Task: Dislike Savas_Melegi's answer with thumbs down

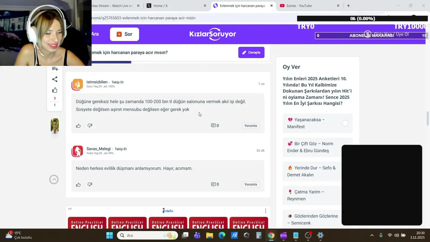Action: coord(90,185)
